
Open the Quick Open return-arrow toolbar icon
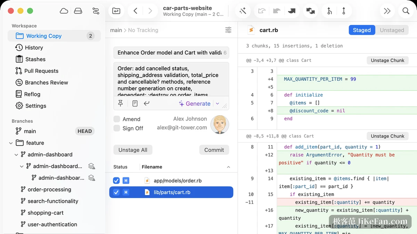(116, 11)
